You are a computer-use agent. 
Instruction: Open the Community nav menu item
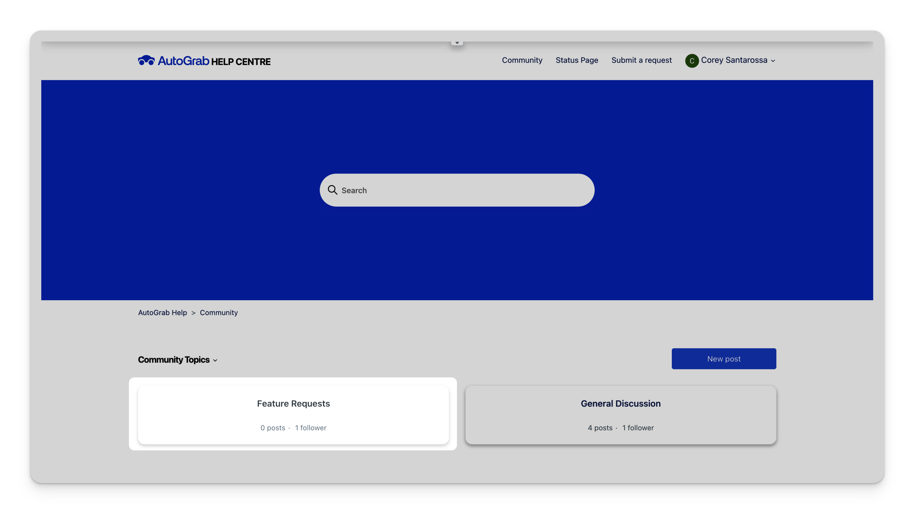pos(522,60)
